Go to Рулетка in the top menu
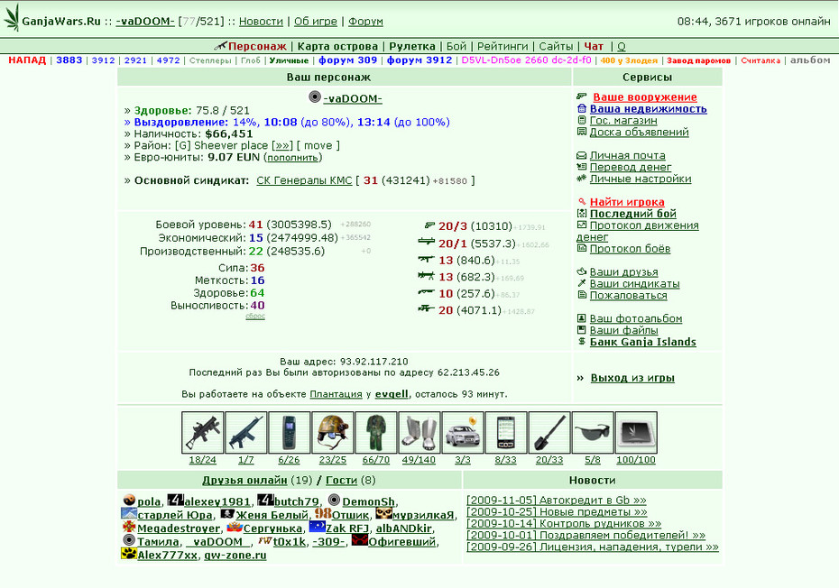This screenshot has width=839, height=588. pos(412,47)
